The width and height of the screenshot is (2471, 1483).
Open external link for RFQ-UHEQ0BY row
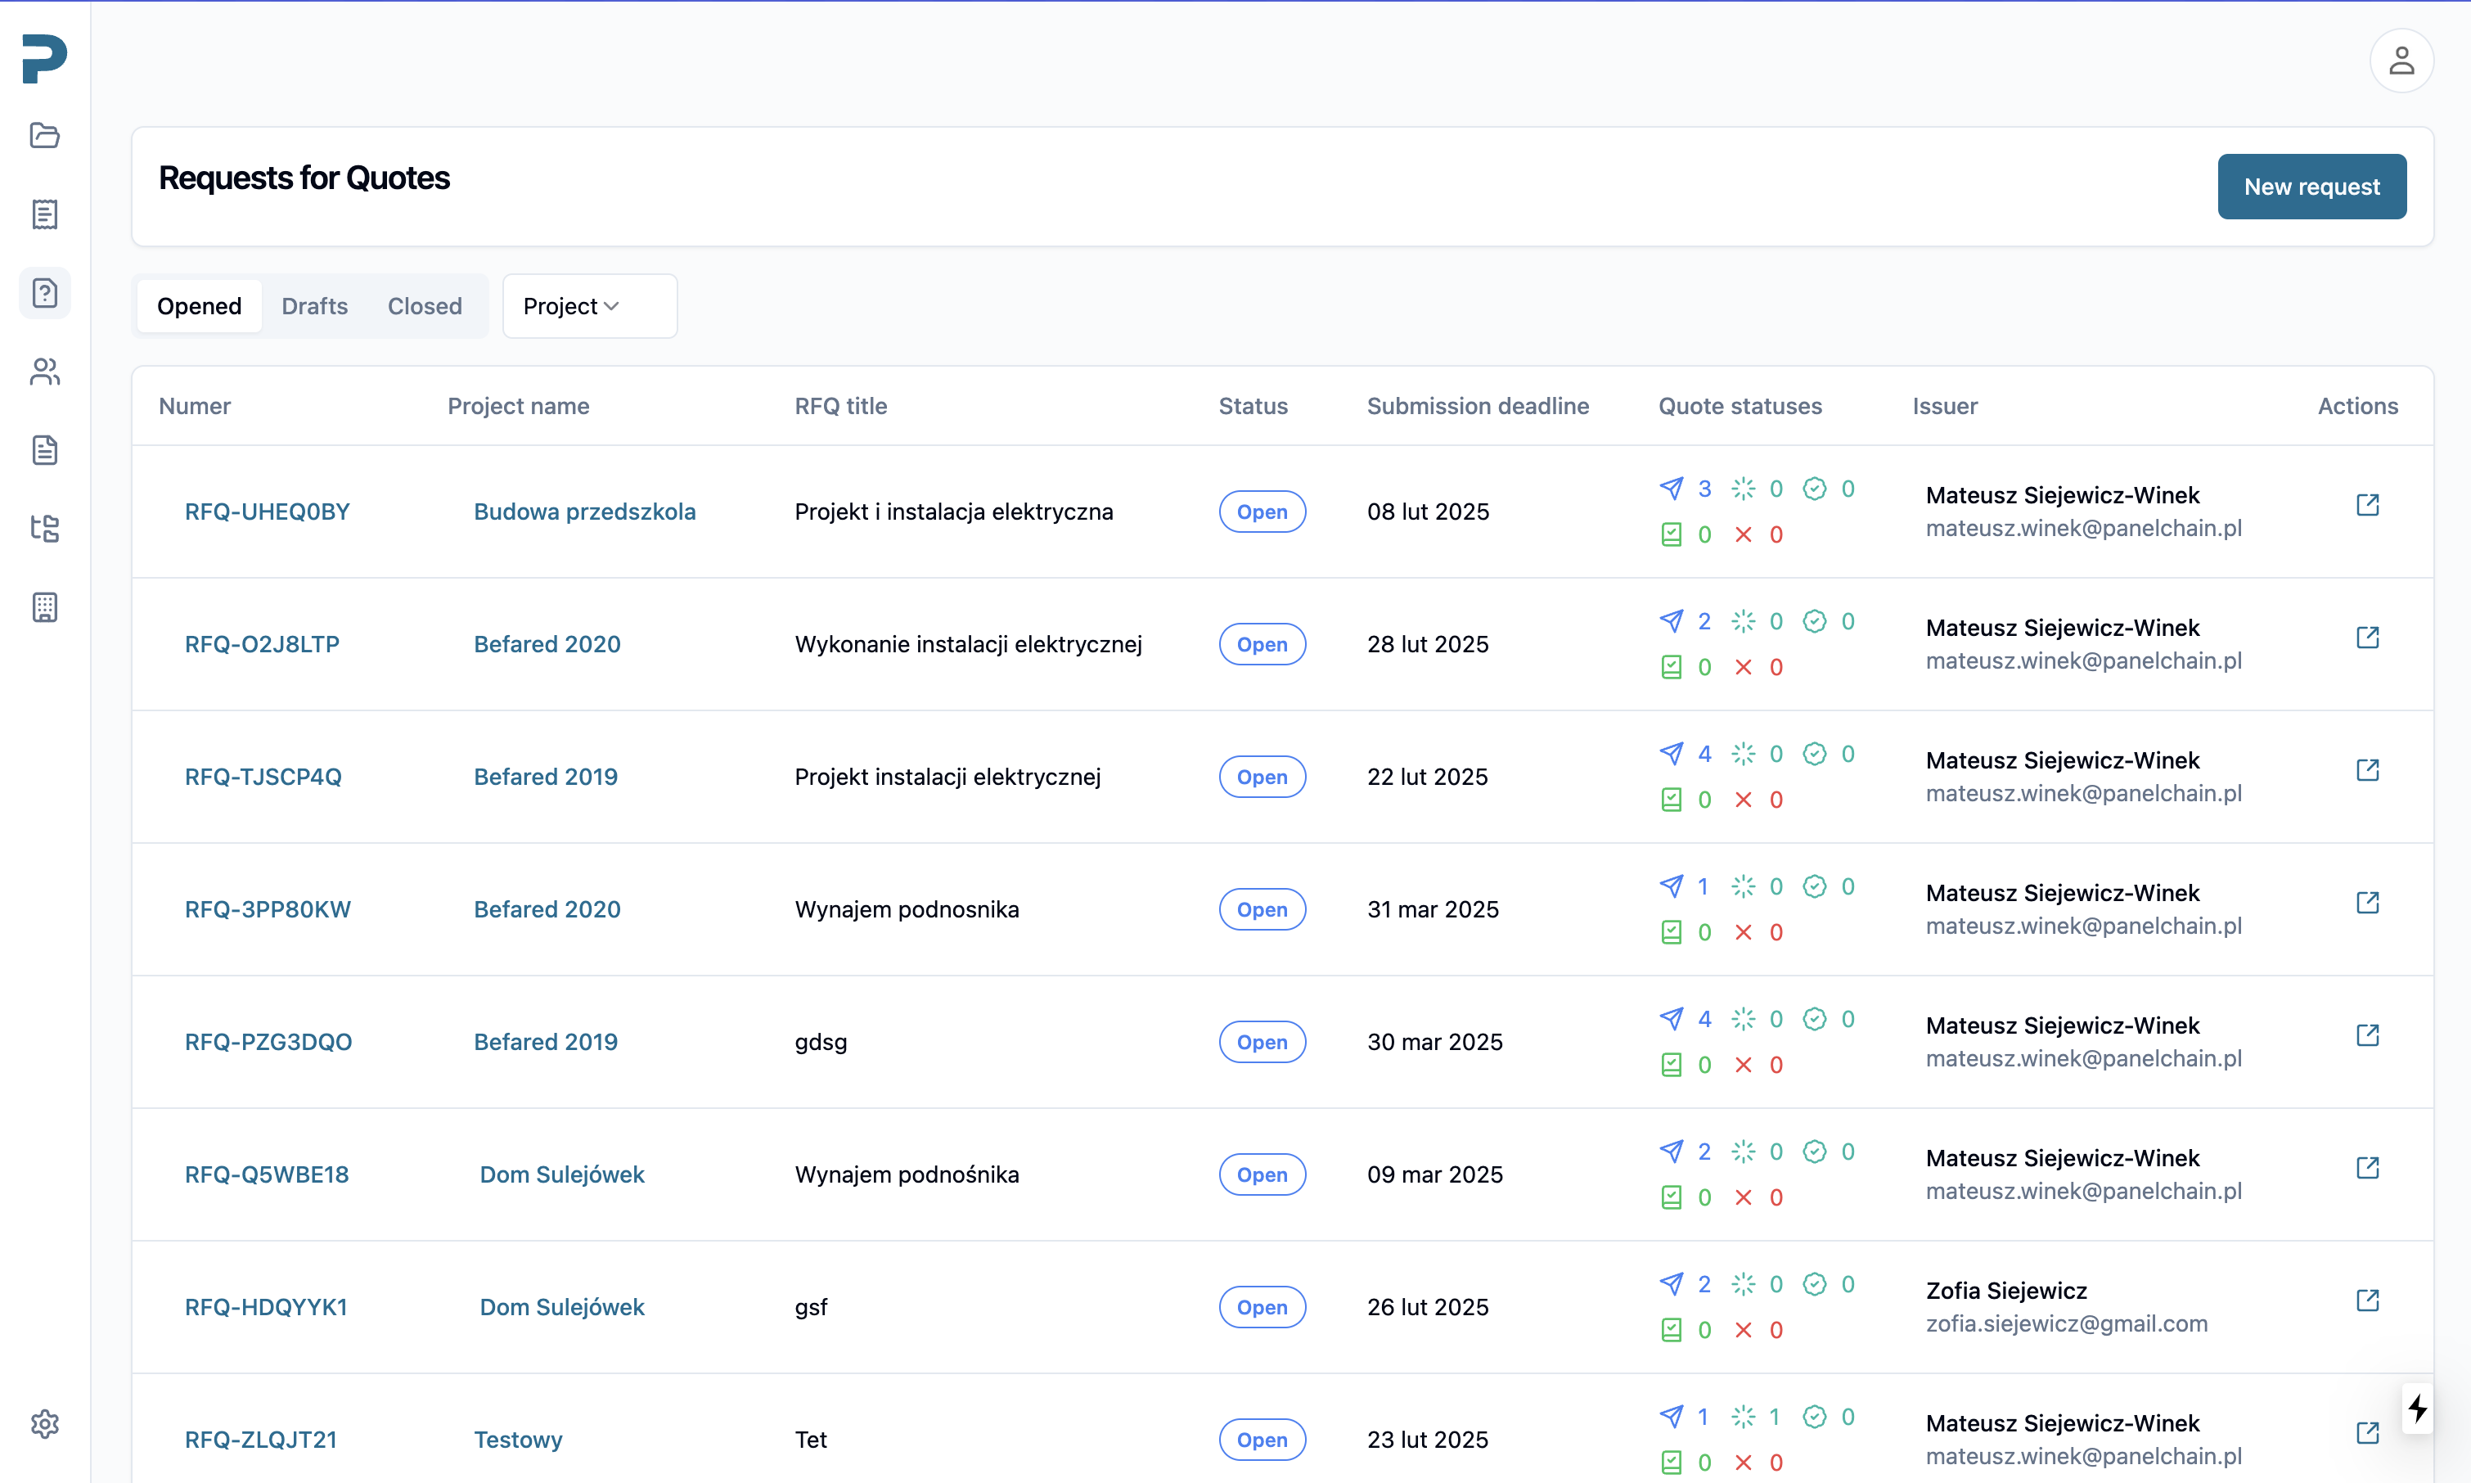click(2367, 505)
